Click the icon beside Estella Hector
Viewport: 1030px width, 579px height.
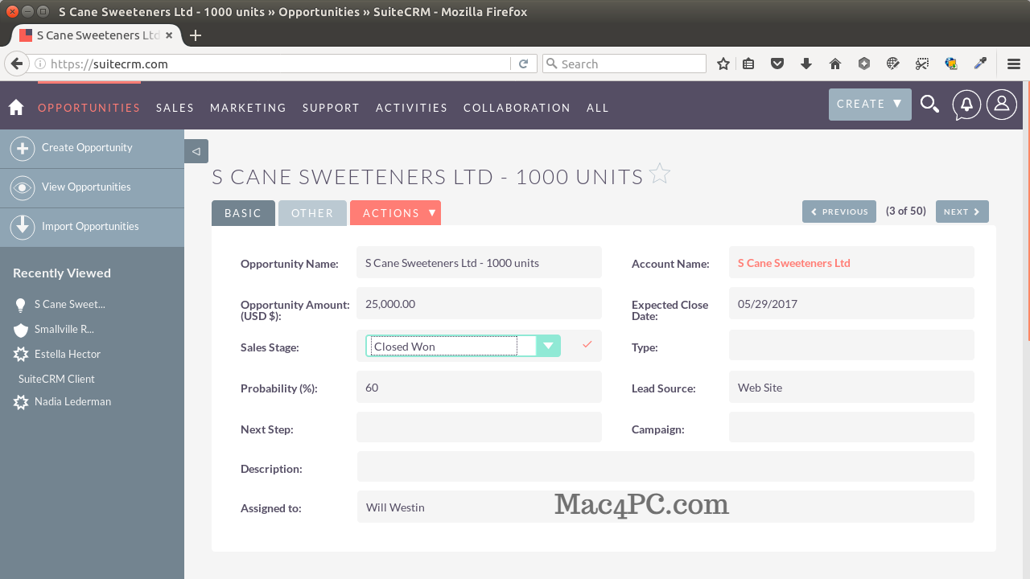[x=21, y=355]
